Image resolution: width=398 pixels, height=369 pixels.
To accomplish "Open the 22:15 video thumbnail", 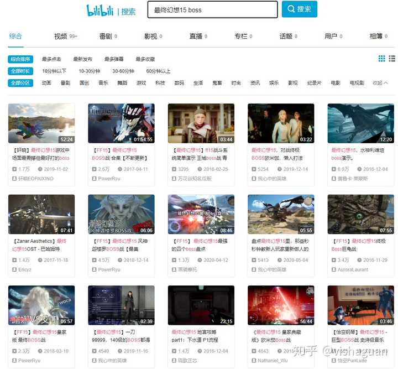I will [x=201, y=305].
